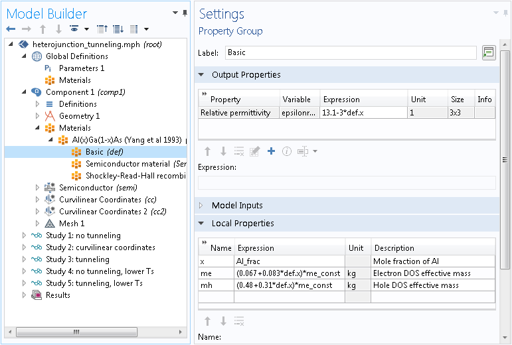Expand the Geometry 1 tree node

pos(37,116)
